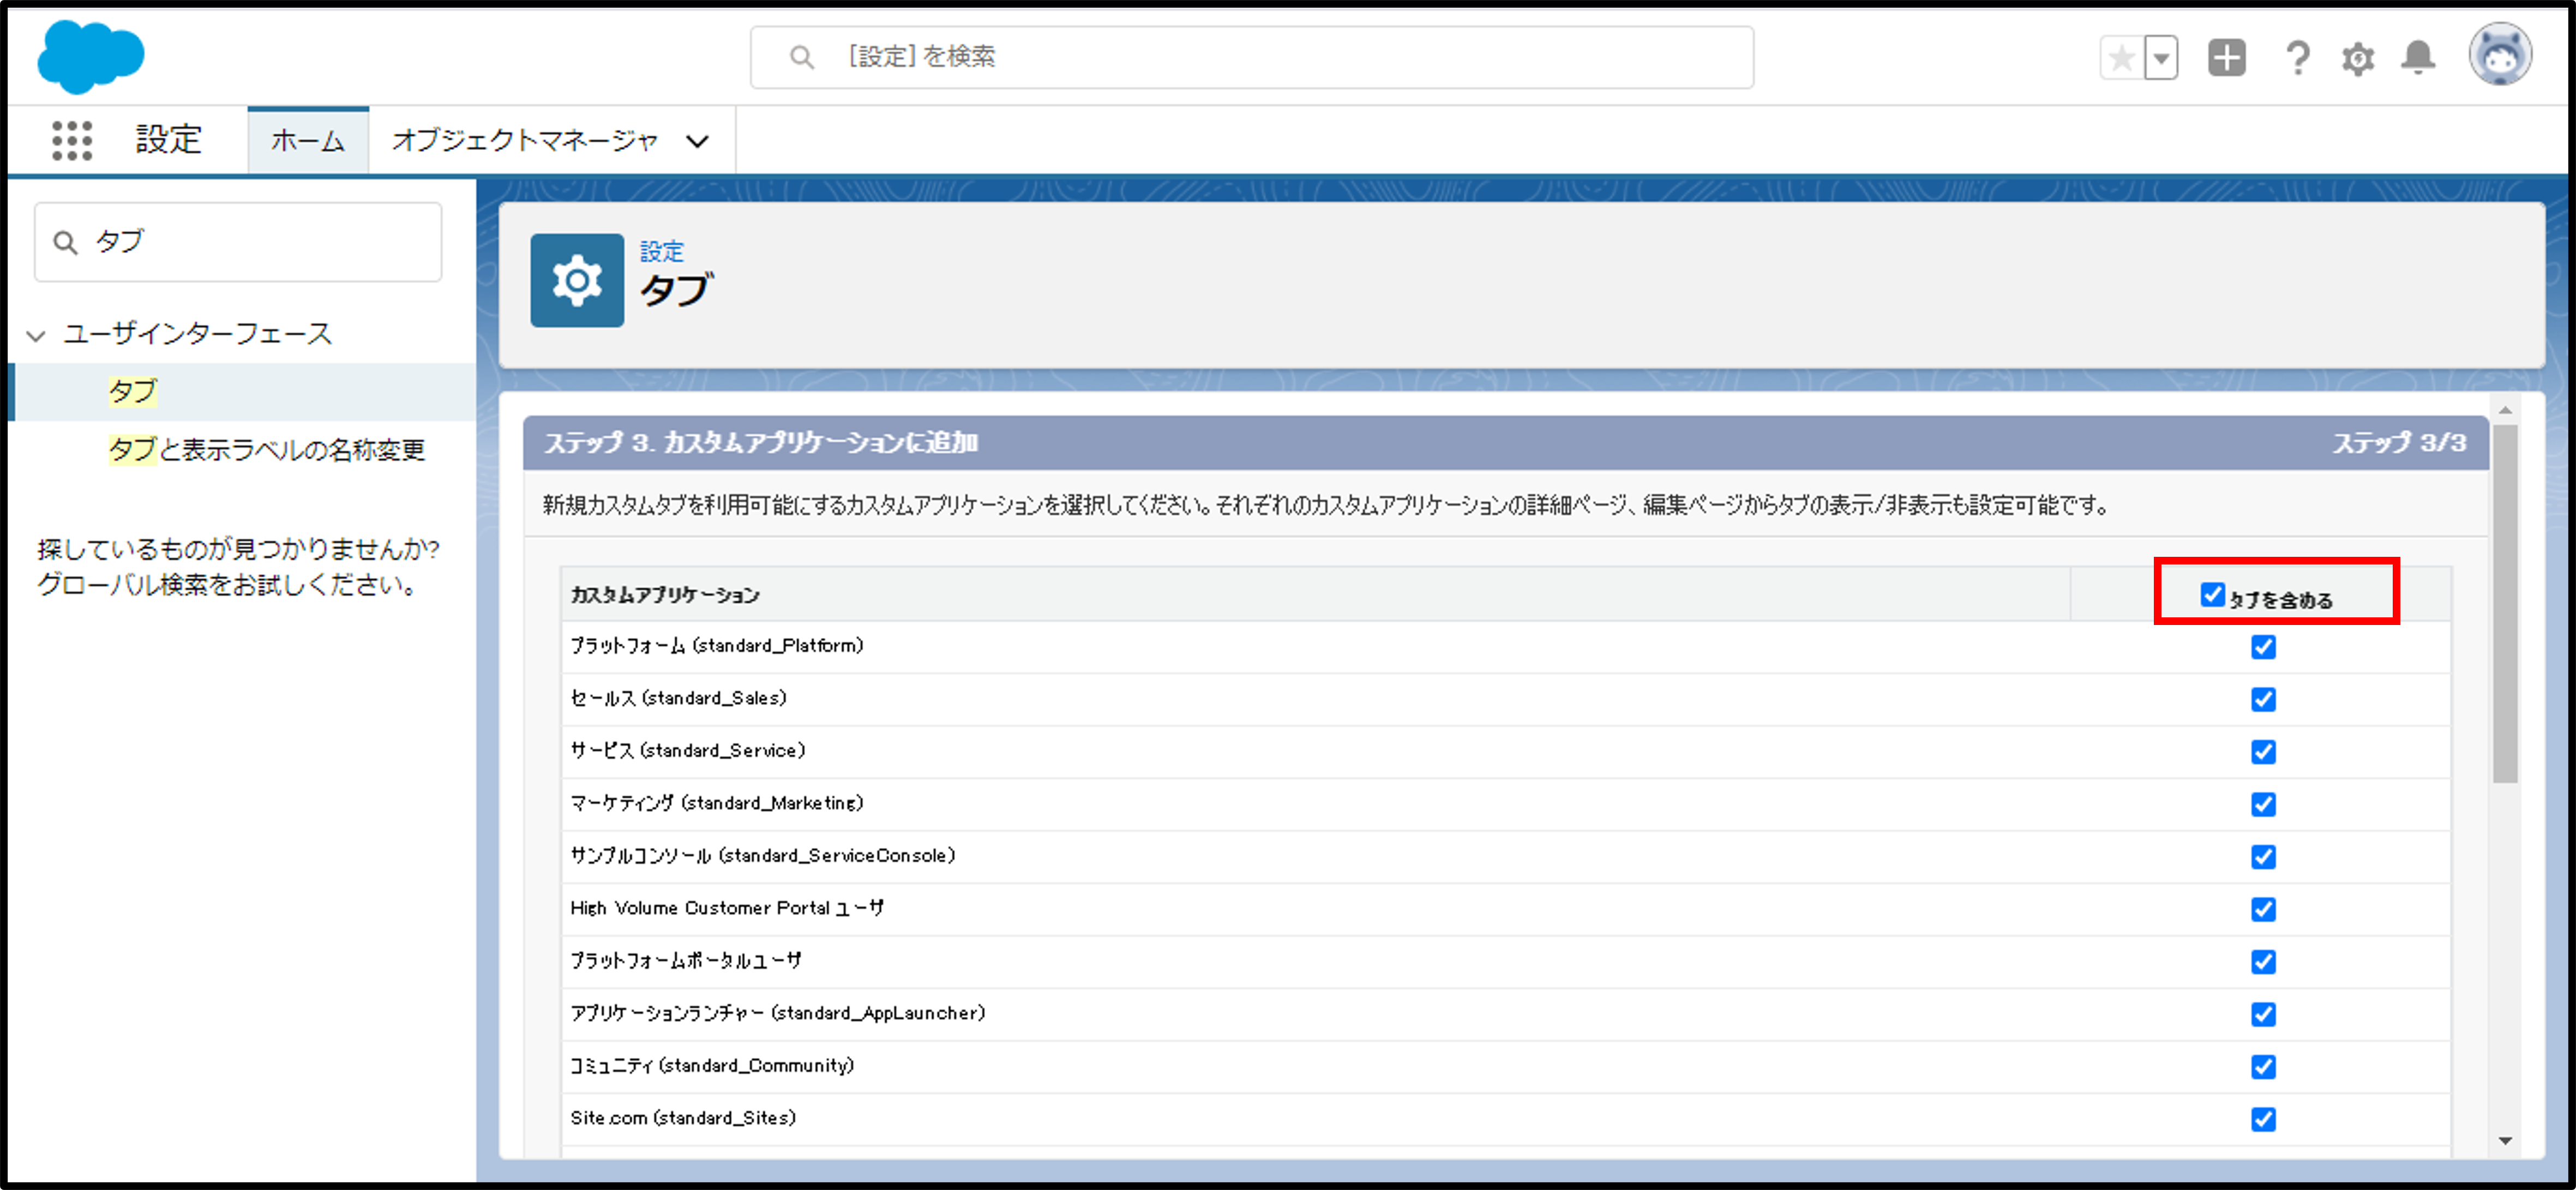This screenshot has height=1190, width=2576.
Task: Select タブ in the sidebar tree
Action: pyautogui.click(x=132, y=391)
